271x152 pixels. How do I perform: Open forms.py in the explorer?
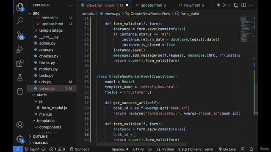[47, 62]
